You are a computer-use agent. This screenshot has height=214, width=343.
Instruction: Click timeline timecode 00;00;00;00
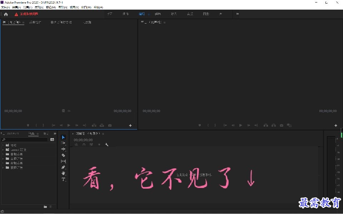coord(83,140)
